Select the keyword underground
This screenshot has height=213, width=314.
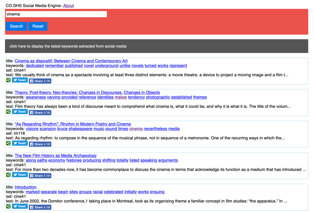tap(106, 66)
